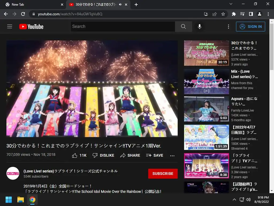This screenshot has width=274, height=206.
Task: Open the clock and date panel
Action: 261,200
